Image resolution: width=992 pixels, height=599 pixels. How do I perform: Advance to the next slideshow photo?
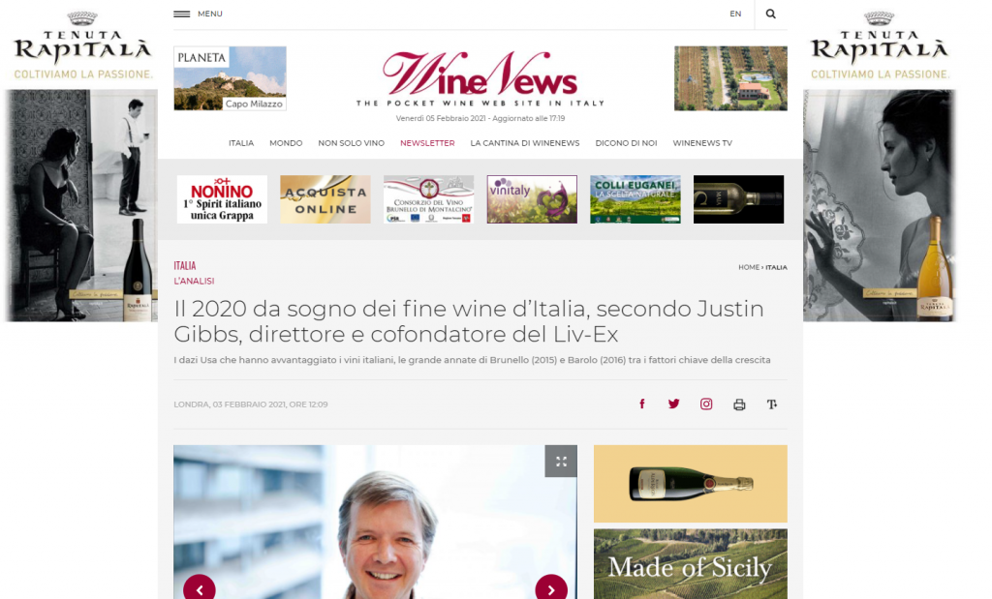pyautogui.click(x=551, y=589)
